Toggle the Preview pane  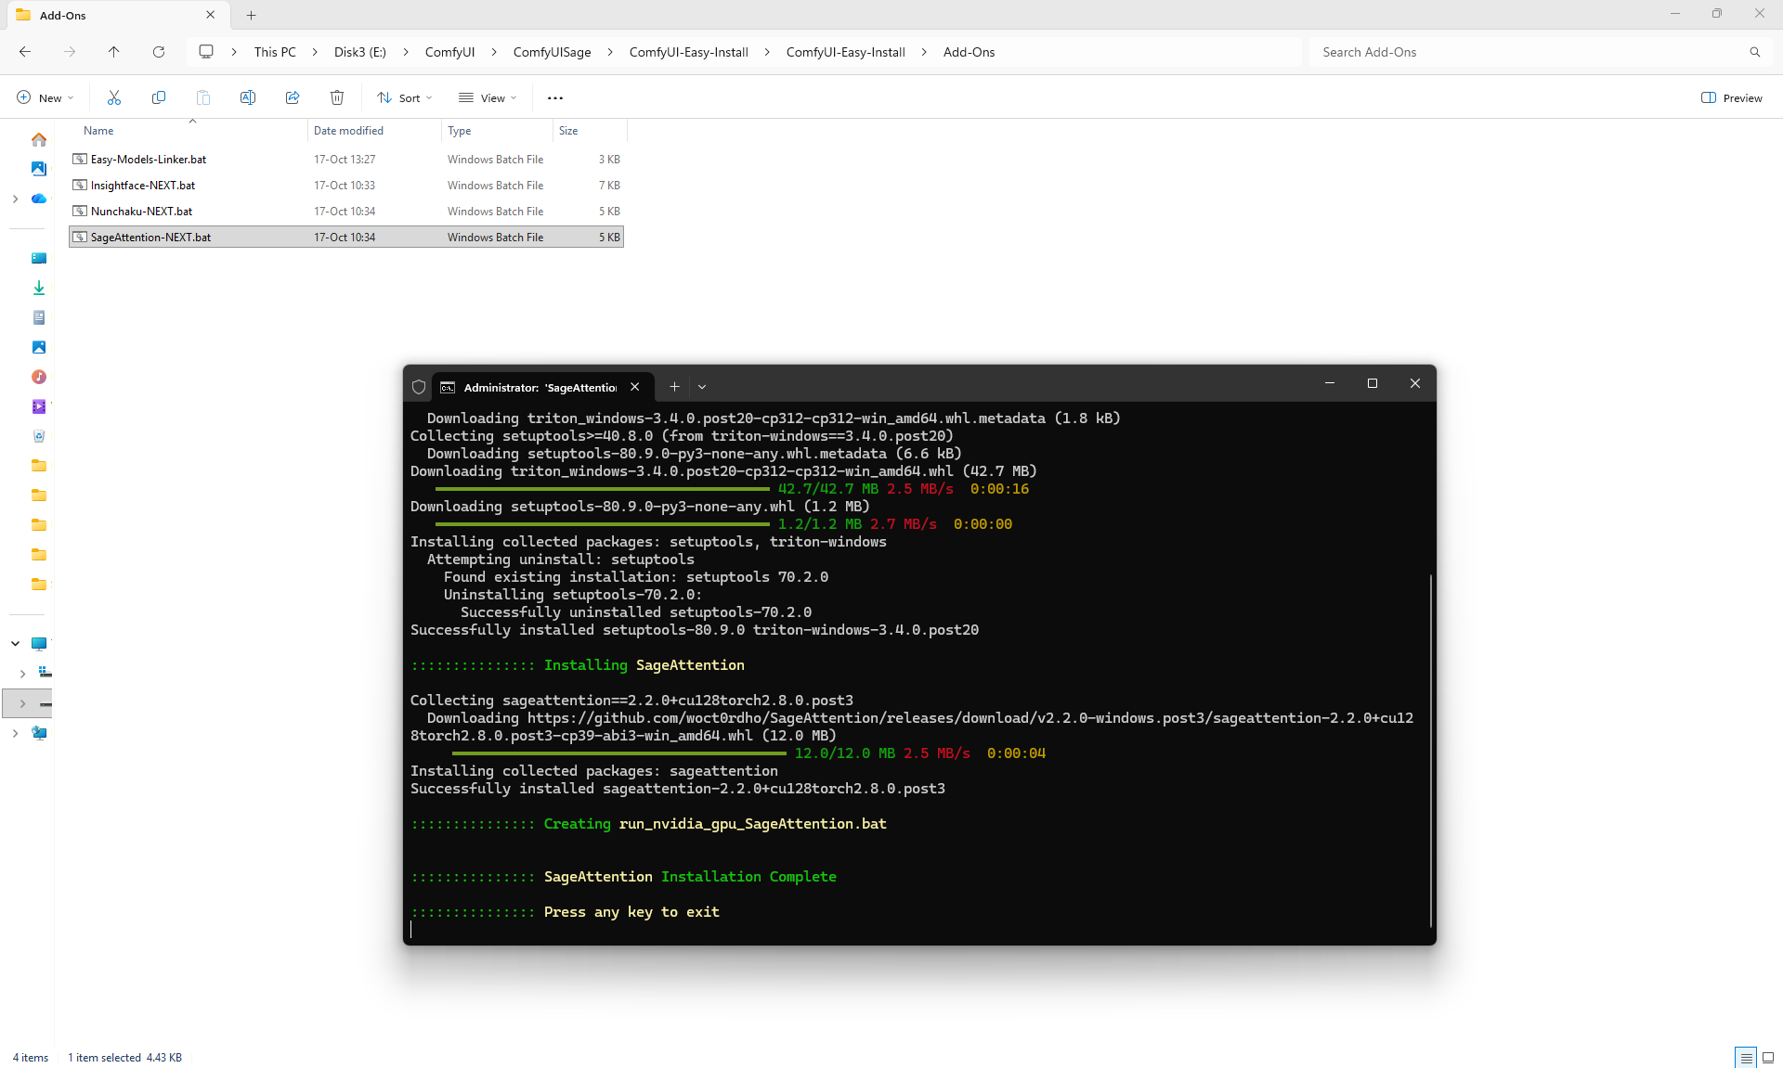[1732, 97]
